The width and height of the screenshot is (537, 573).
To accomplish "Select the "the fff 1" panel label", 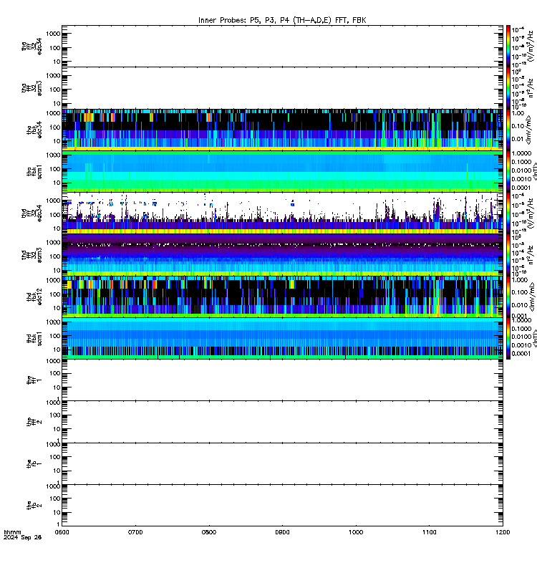I will [34, 380].
